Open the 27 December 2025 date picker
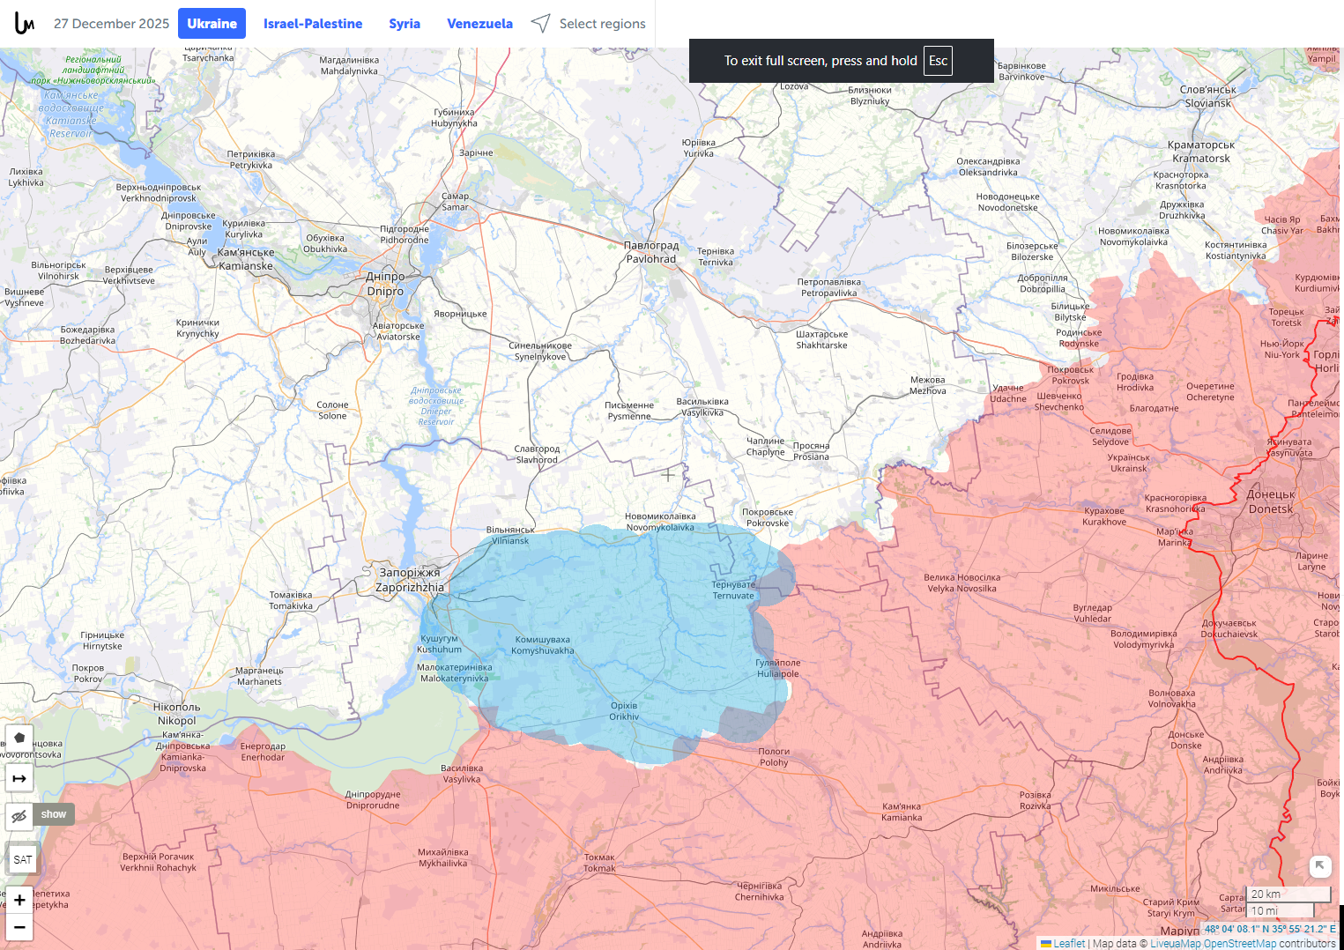1344x950 pixels. [x=111, y=24]
